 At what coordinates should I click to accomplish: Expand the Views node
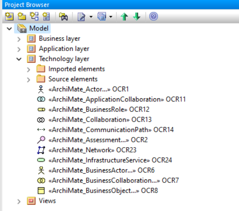19,201
